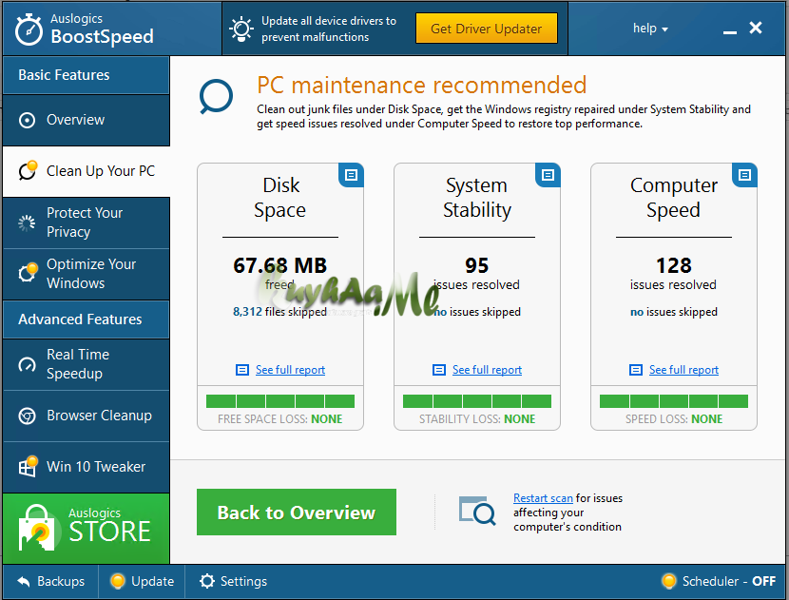Click the Backups arrow icon in bottom bar

click(x=24, y=581)
